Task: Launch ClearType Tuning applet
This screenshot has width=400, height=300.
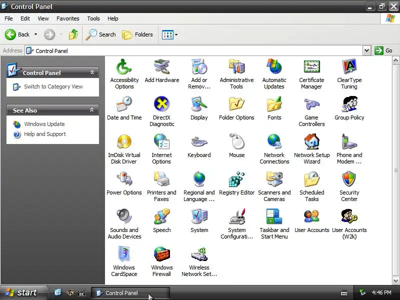Action: (x=349, y=74)
